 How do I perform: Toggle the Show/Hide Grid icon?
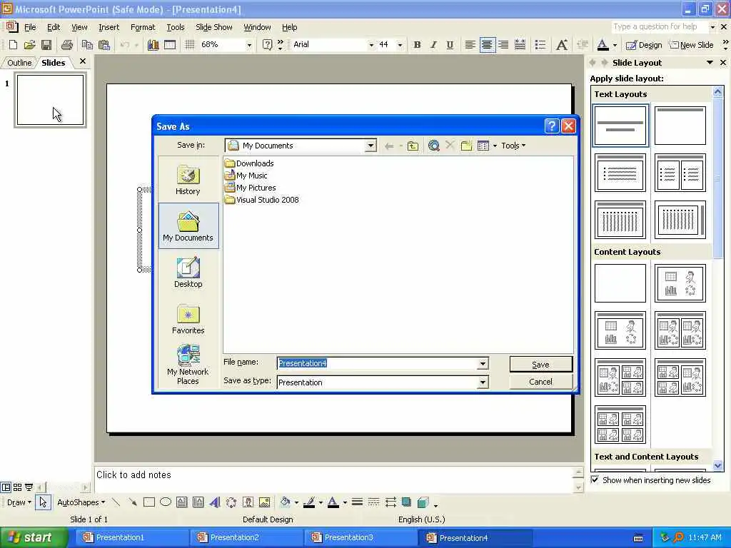coord(189,45)
